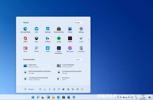Viewport: 153px width, 100px height.
Task: Show more recommended items via More
Action: (79, 60)
